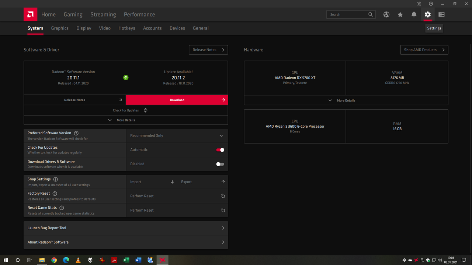Image resolution: width=472 pixels, height=265 pixels.
Task: Click Perform Reset for Reset Game Stats
Action: click(177, 210)
